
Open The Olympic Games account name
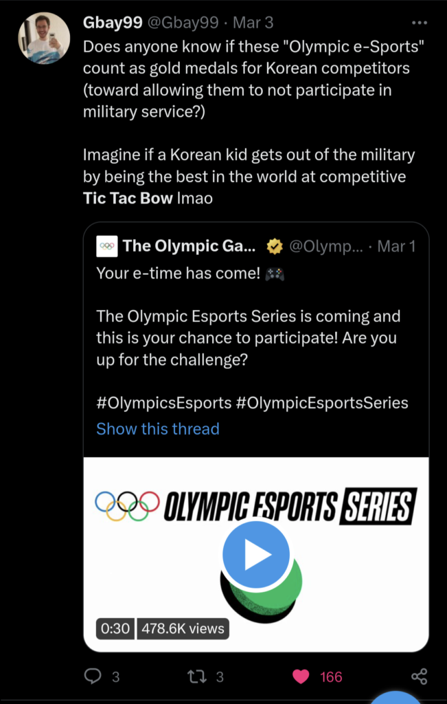click(190, 246)
